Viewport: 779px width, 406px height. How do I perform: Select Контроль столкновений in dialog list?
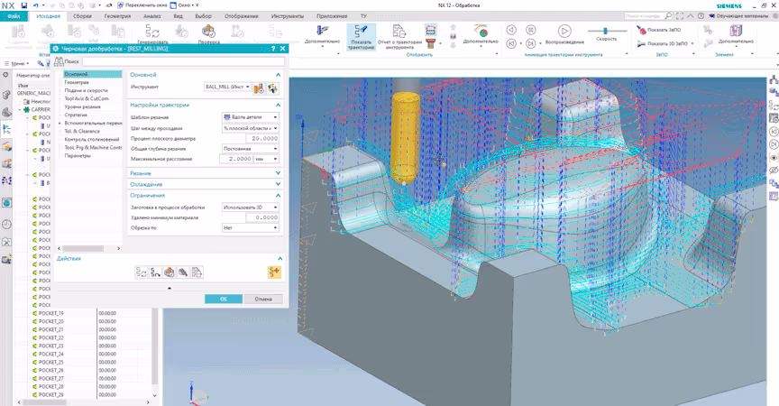click(x=92, y=139)
